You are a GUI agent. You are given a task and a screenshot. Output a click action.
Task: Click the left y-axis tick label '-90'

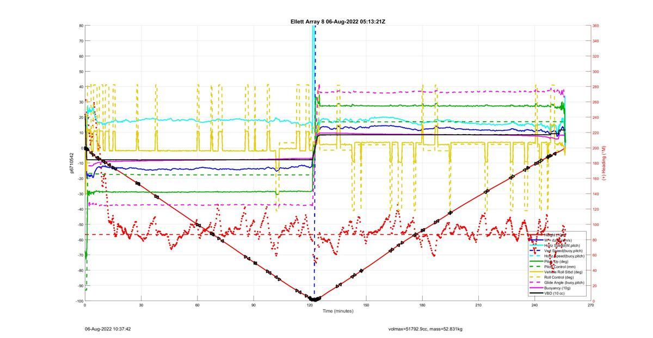[x=80, y=286]
